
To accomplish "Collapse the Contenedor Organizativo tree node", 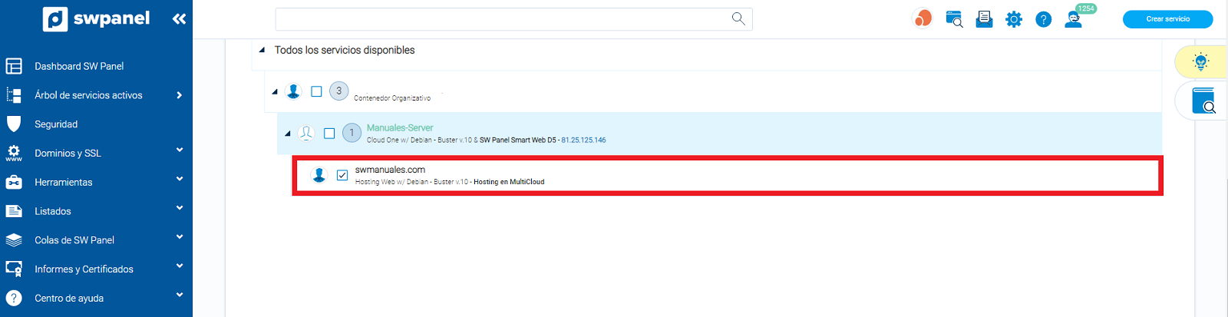I will (x=275, y=92).
